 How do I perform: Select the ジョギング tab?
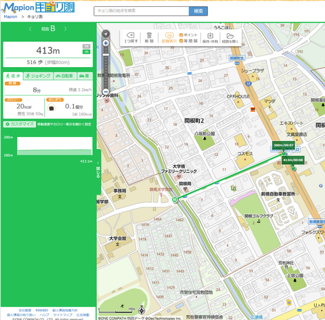[38, 76]
